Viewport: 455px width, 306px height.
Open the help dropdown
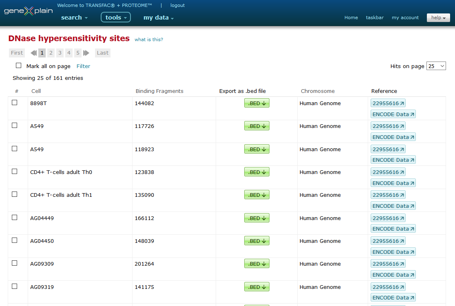tap(438, 18)
